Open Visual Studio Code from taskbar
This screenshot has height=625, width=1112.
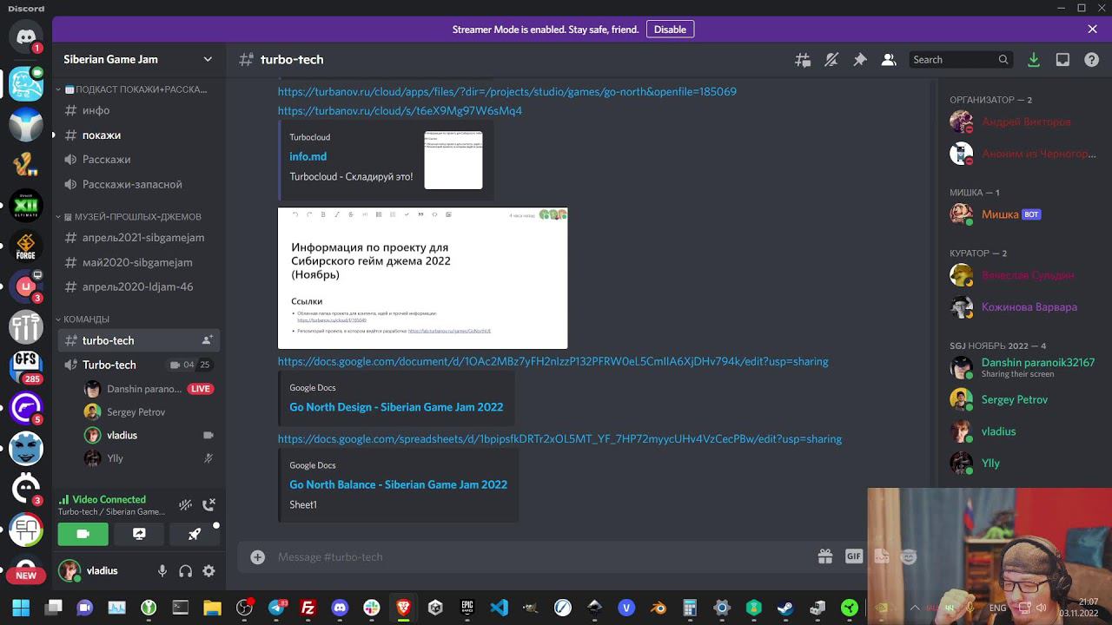click(499, 608)
